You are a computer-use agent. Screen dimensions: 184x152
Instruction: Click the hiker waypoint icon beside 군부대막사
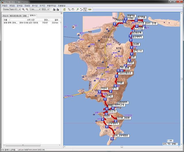[107, 126]
